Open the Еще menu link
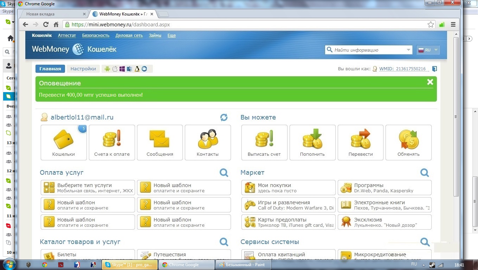The image size is (478, 270). point(172,36)
